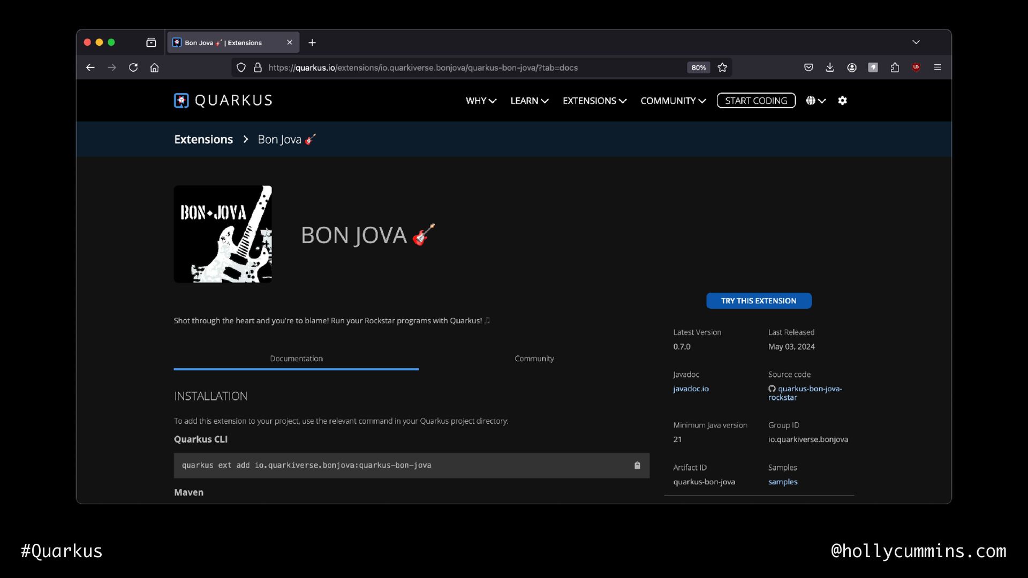Click the Bon Jova guitar logo thumbnail

click(223, 234)
